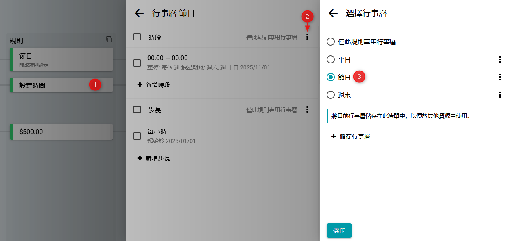This screenshot has width=514, height=241.
Task: Check the 00:00 — 00:00 time slot checkbox
Action: coord(137,63)
